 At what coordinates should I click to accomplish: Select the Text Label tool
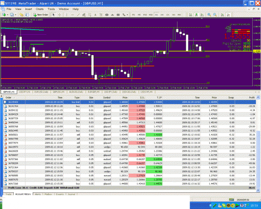pyautogui.click(x=101, y=15)
